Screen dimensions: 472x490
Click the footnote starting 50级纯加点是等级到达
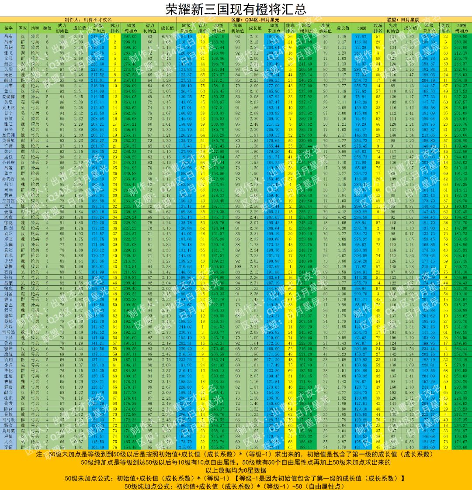pyautogui.click(x=236, y=462)
